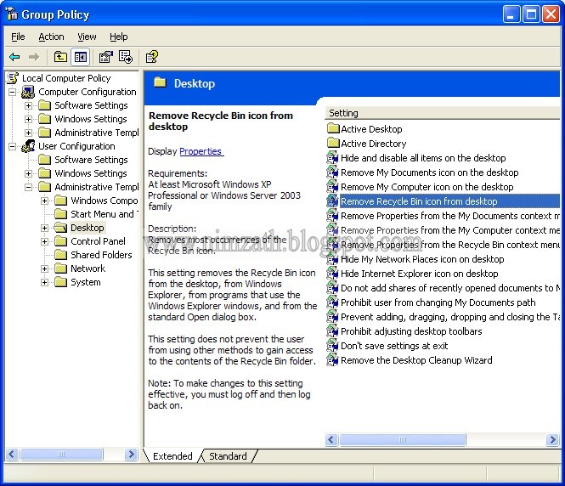Click the policy icon beside Don't save settings at exit
The image size is (565, 486).
pyautogui.click(x=332, y=345)
